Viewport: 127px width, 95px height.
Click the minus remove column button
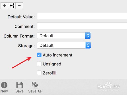pyautogui.click(x=19, y=6)
